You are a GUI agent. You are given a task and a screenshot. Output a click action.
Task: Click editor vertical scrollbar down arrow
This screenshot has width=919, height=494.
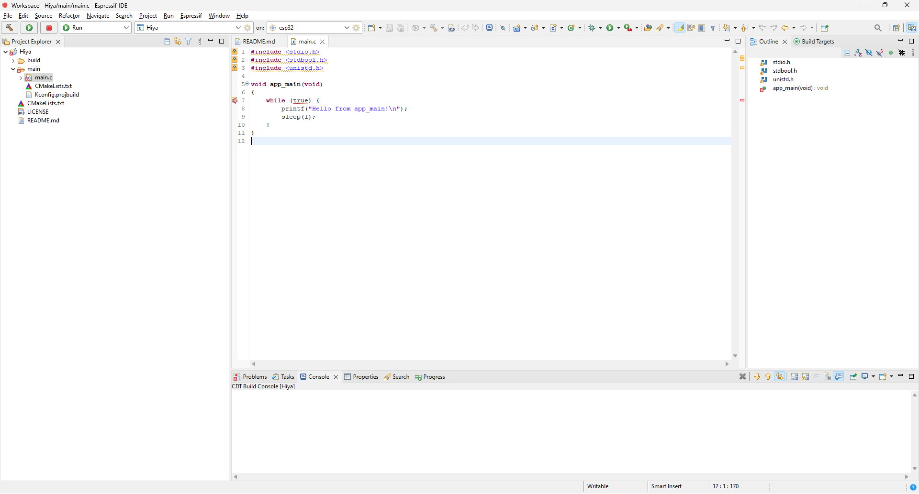click(735, 356)
